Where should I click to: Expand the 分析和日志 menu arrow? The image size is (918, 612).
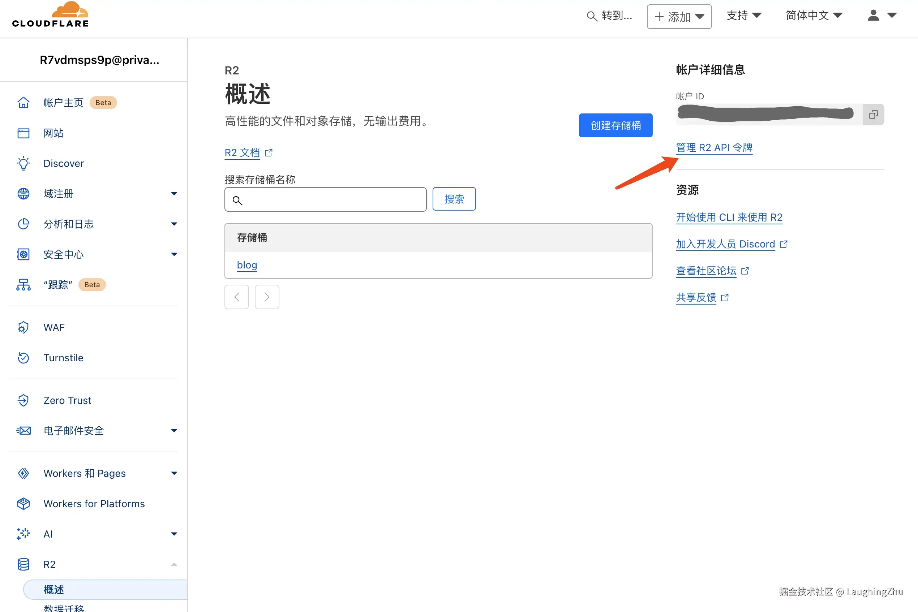click(174, 224)
